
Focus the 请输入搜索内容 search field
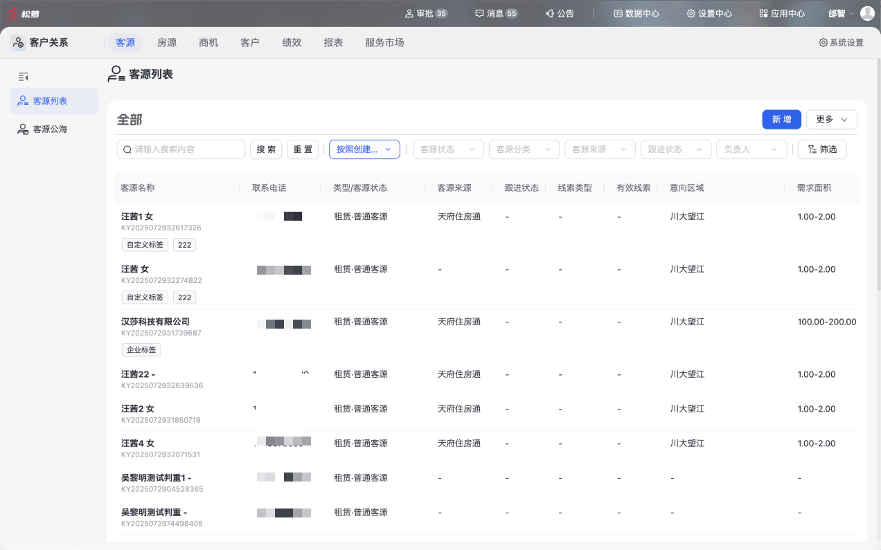tap(181, 149)
